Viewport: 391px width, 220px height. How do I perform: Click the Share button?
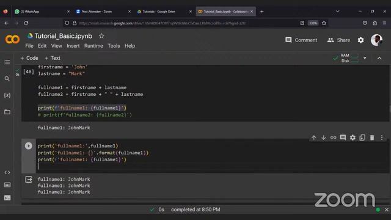(338, 40)
